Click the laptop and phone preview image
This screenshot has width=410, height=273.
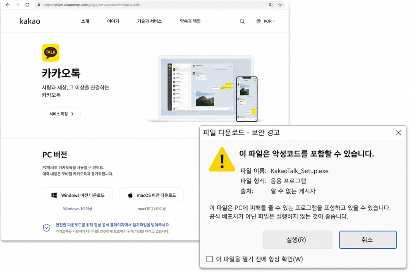205,88
